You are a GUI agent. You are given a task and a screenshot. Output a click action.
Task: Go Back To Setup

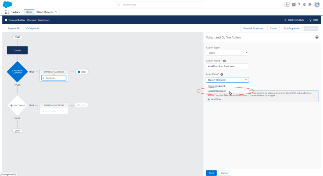click(x=294, y=20)
